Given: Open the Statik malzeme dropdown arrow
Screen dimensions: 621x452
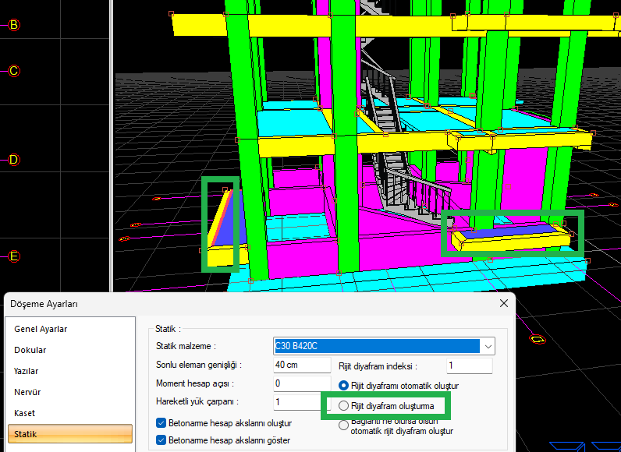Looking at the screenshot, I should [488, 346].
